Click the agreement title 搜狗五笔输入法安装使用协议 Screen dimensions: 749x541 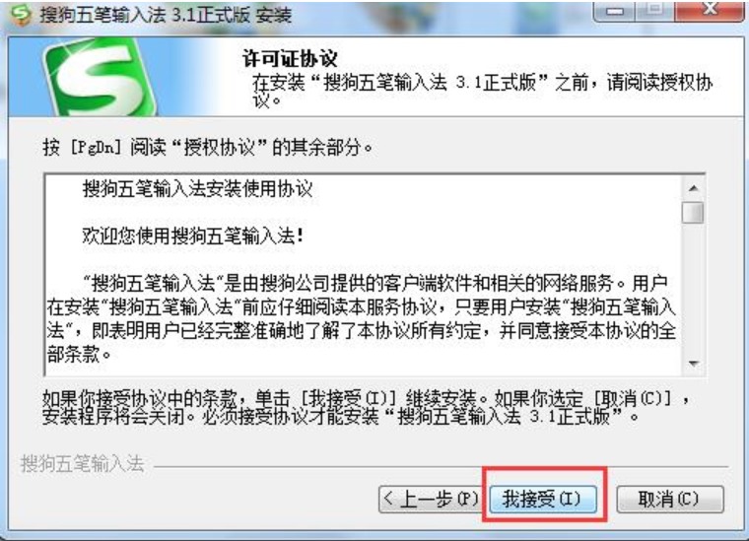pyautogui.click(x=197, y=189)
